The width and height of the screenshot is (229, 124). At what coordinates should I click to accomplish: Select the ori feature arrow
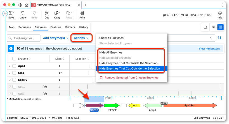(134, 106)
